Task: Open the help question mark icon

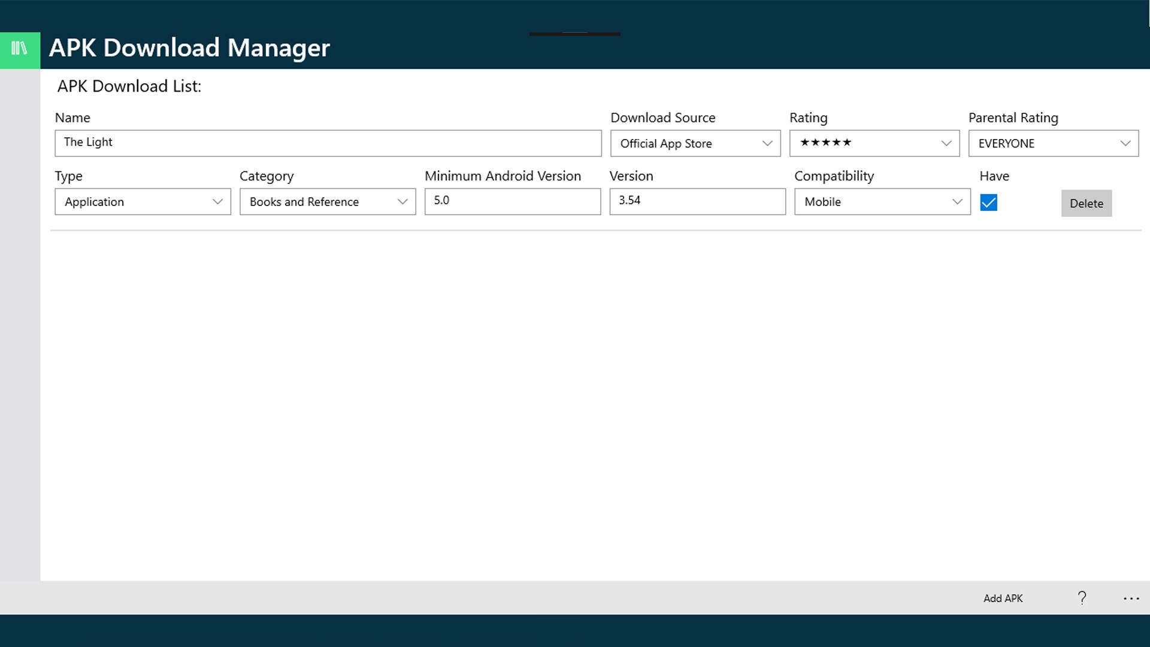Action: click(x=1082, y=598)
